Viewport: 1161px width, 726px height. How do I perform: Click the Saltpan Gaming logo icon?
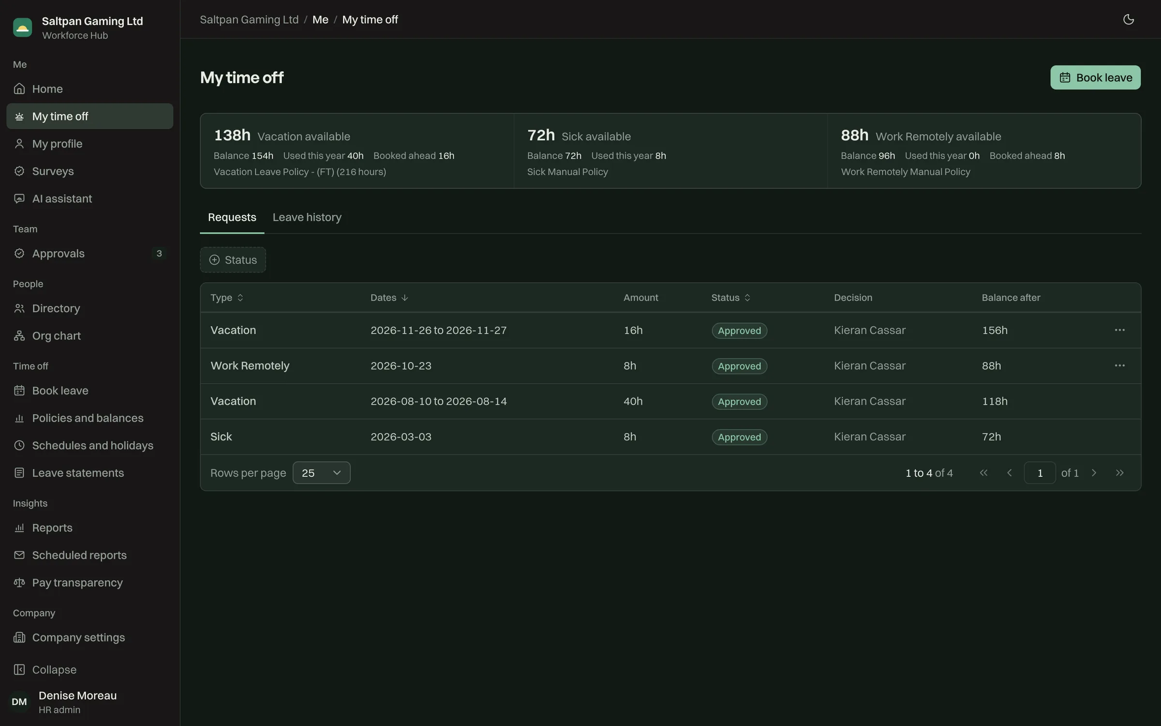tap(22, 28)
